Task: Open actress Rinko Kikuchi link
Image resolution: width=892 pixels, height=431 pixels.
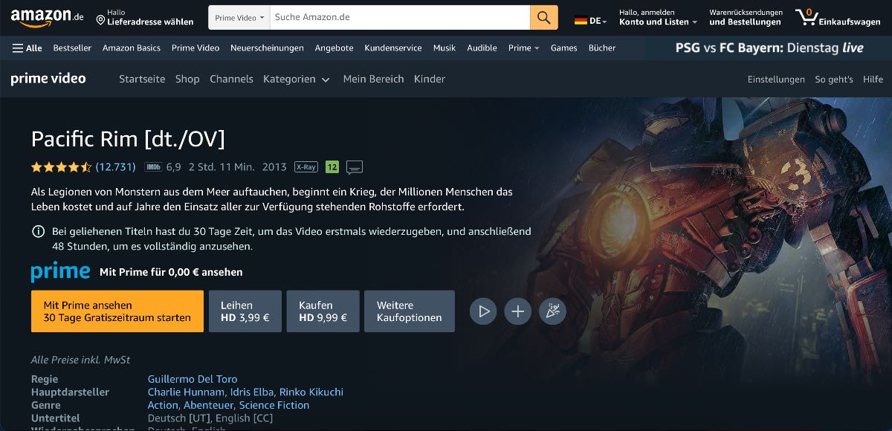Action: [x=312, y=392]
